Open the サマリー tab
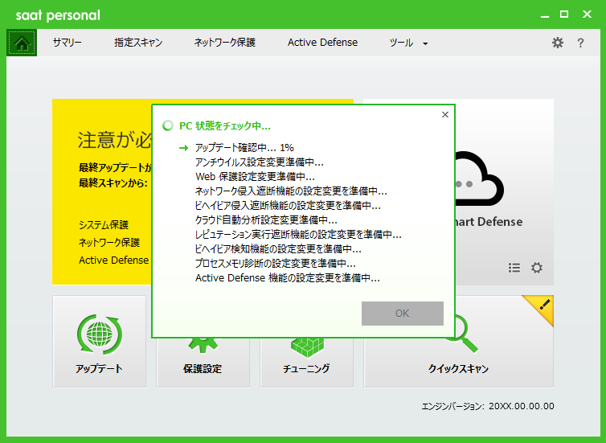Screen dimensions: 606x443 tap(68, 43)
